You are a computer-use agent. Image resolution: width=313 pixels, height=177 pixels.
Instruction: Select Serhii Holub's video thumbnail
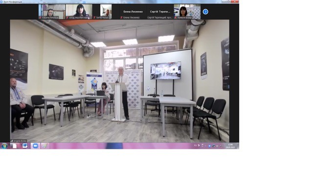[106, 12]
